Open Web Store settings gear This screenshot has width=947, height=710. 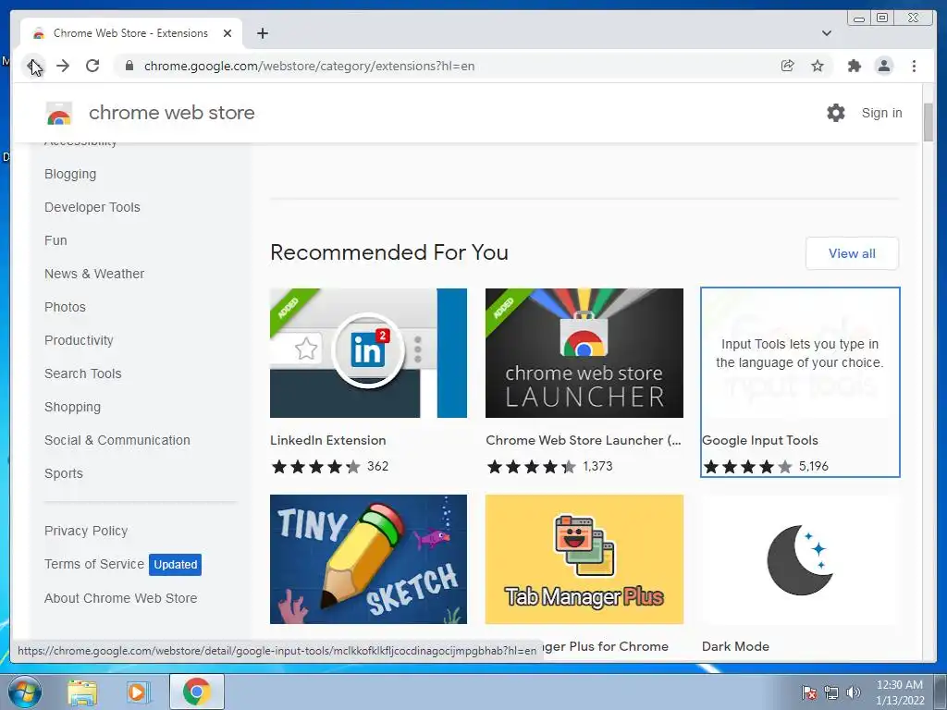point(836,113)
